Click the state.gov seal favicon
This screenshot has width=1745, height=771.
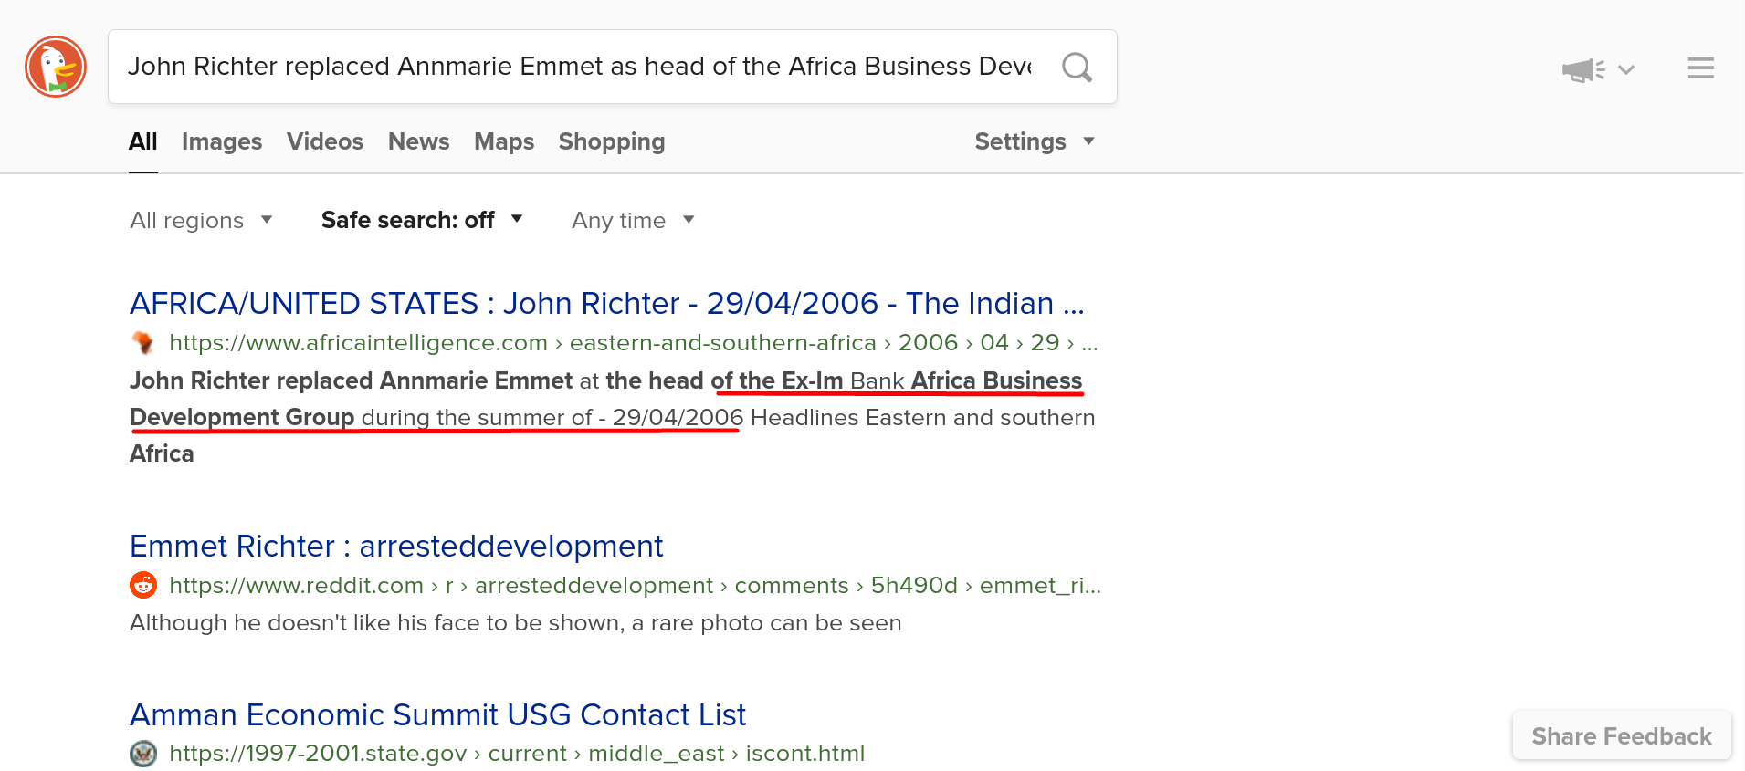pyautogui.click(x=143, y=754)
